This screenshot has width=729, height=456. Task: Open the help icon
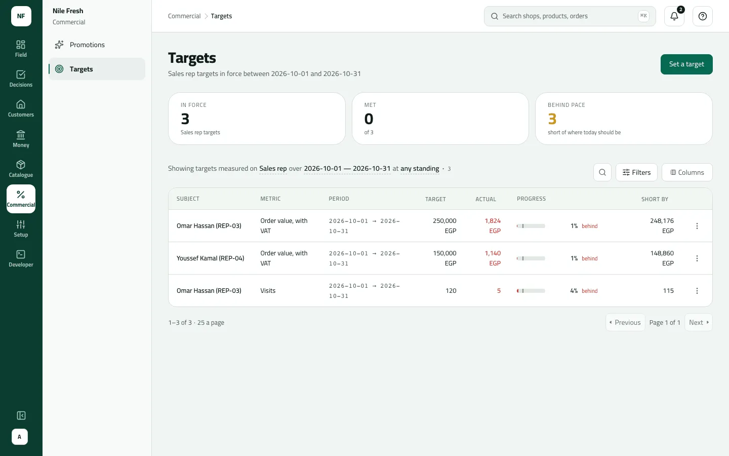[703, 16]
